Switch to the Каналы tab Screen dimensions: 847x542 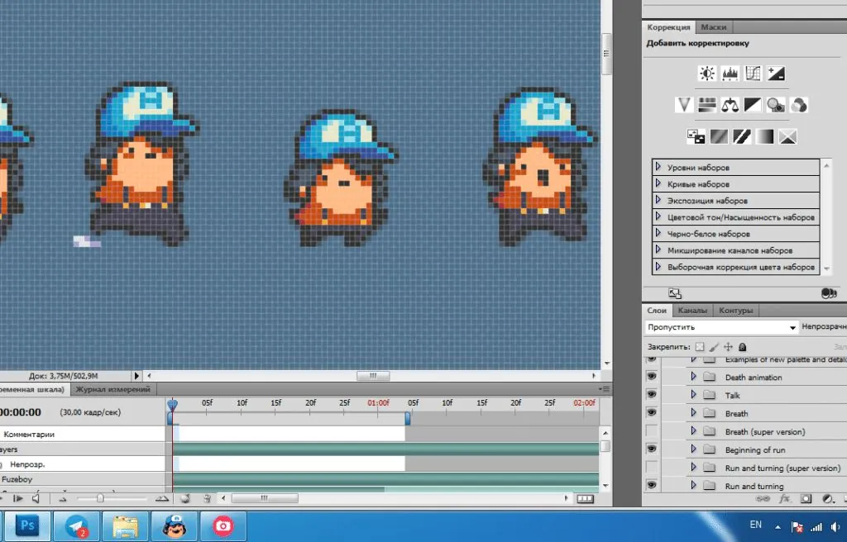coord(692,311)
